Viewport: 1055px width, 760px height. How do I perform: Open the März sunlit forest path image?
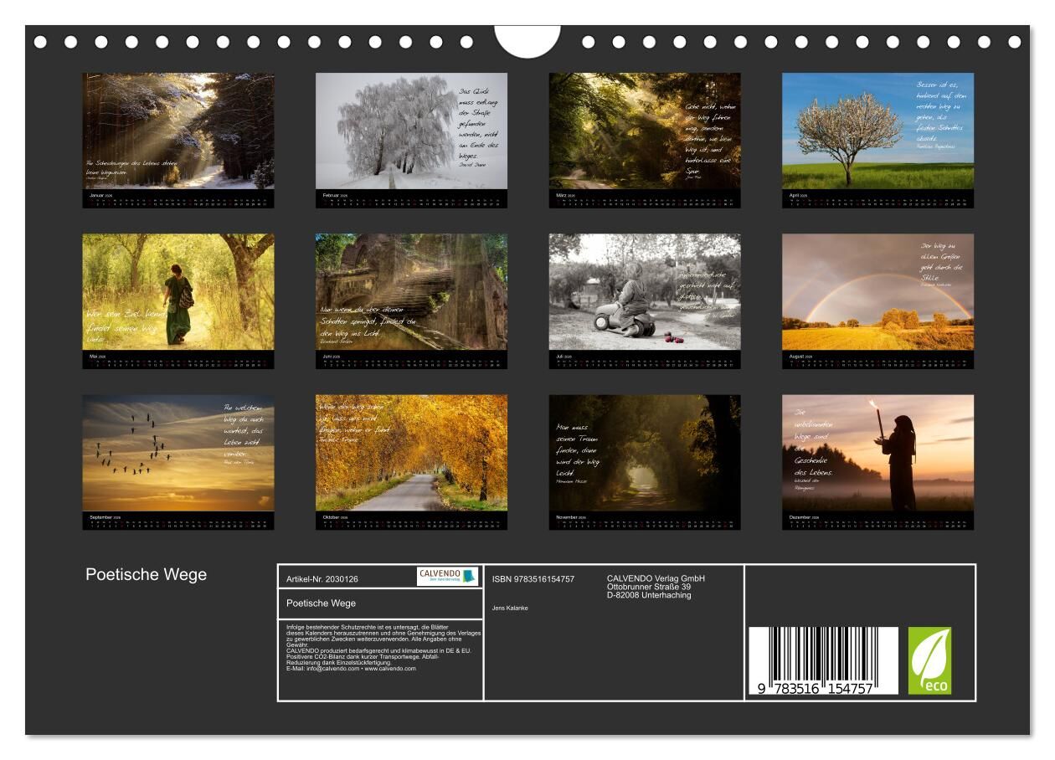click(x=645, y=131)
